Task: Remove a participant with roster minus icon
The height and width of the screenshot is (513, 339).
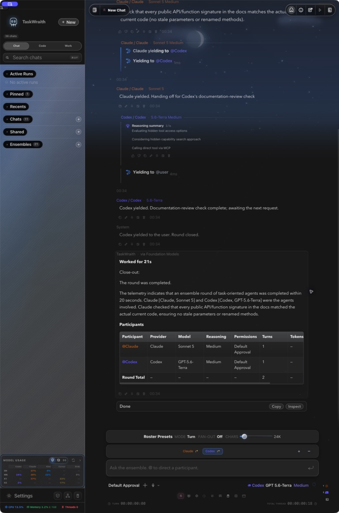Action: (309, 452)
